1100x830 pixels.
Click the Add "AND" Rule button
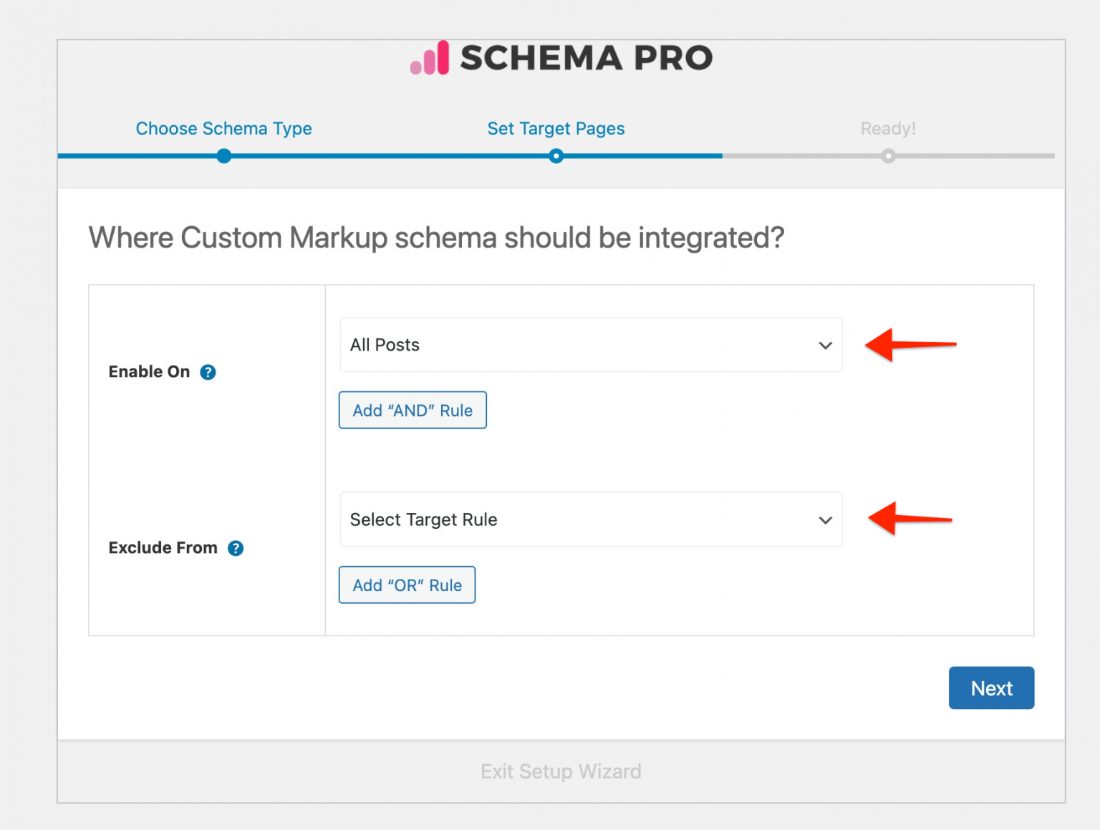point(412,410)
